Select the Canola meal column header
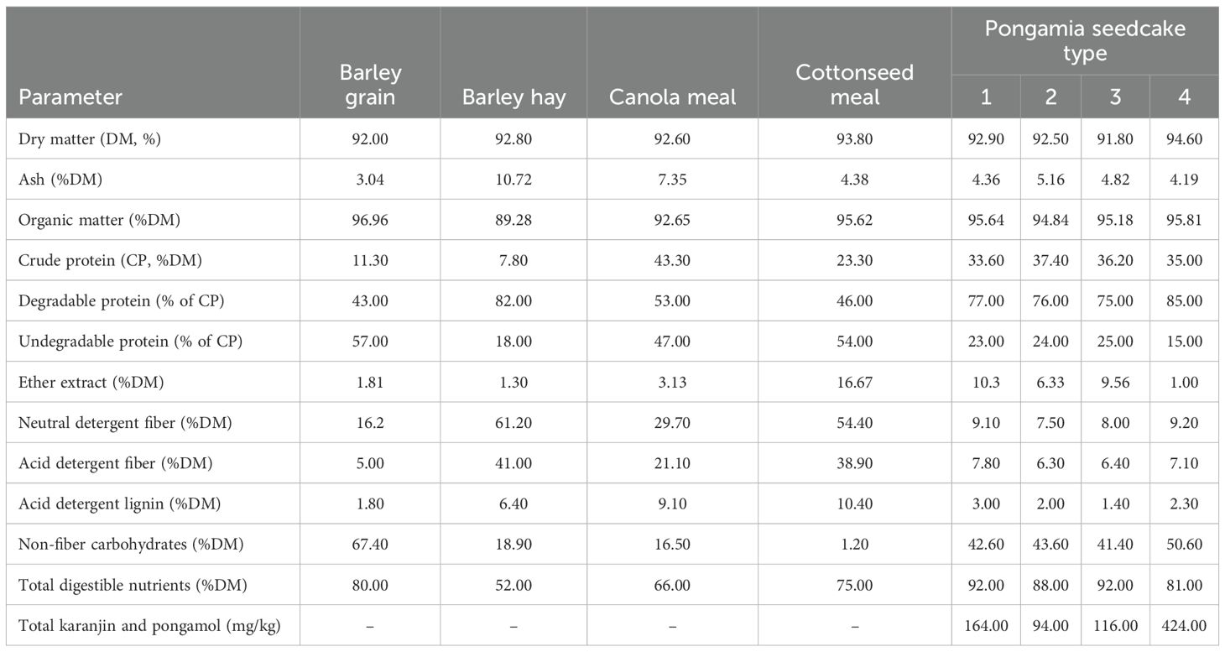The height and width of the screenshot is (652, 1225). tap(672, 97)
